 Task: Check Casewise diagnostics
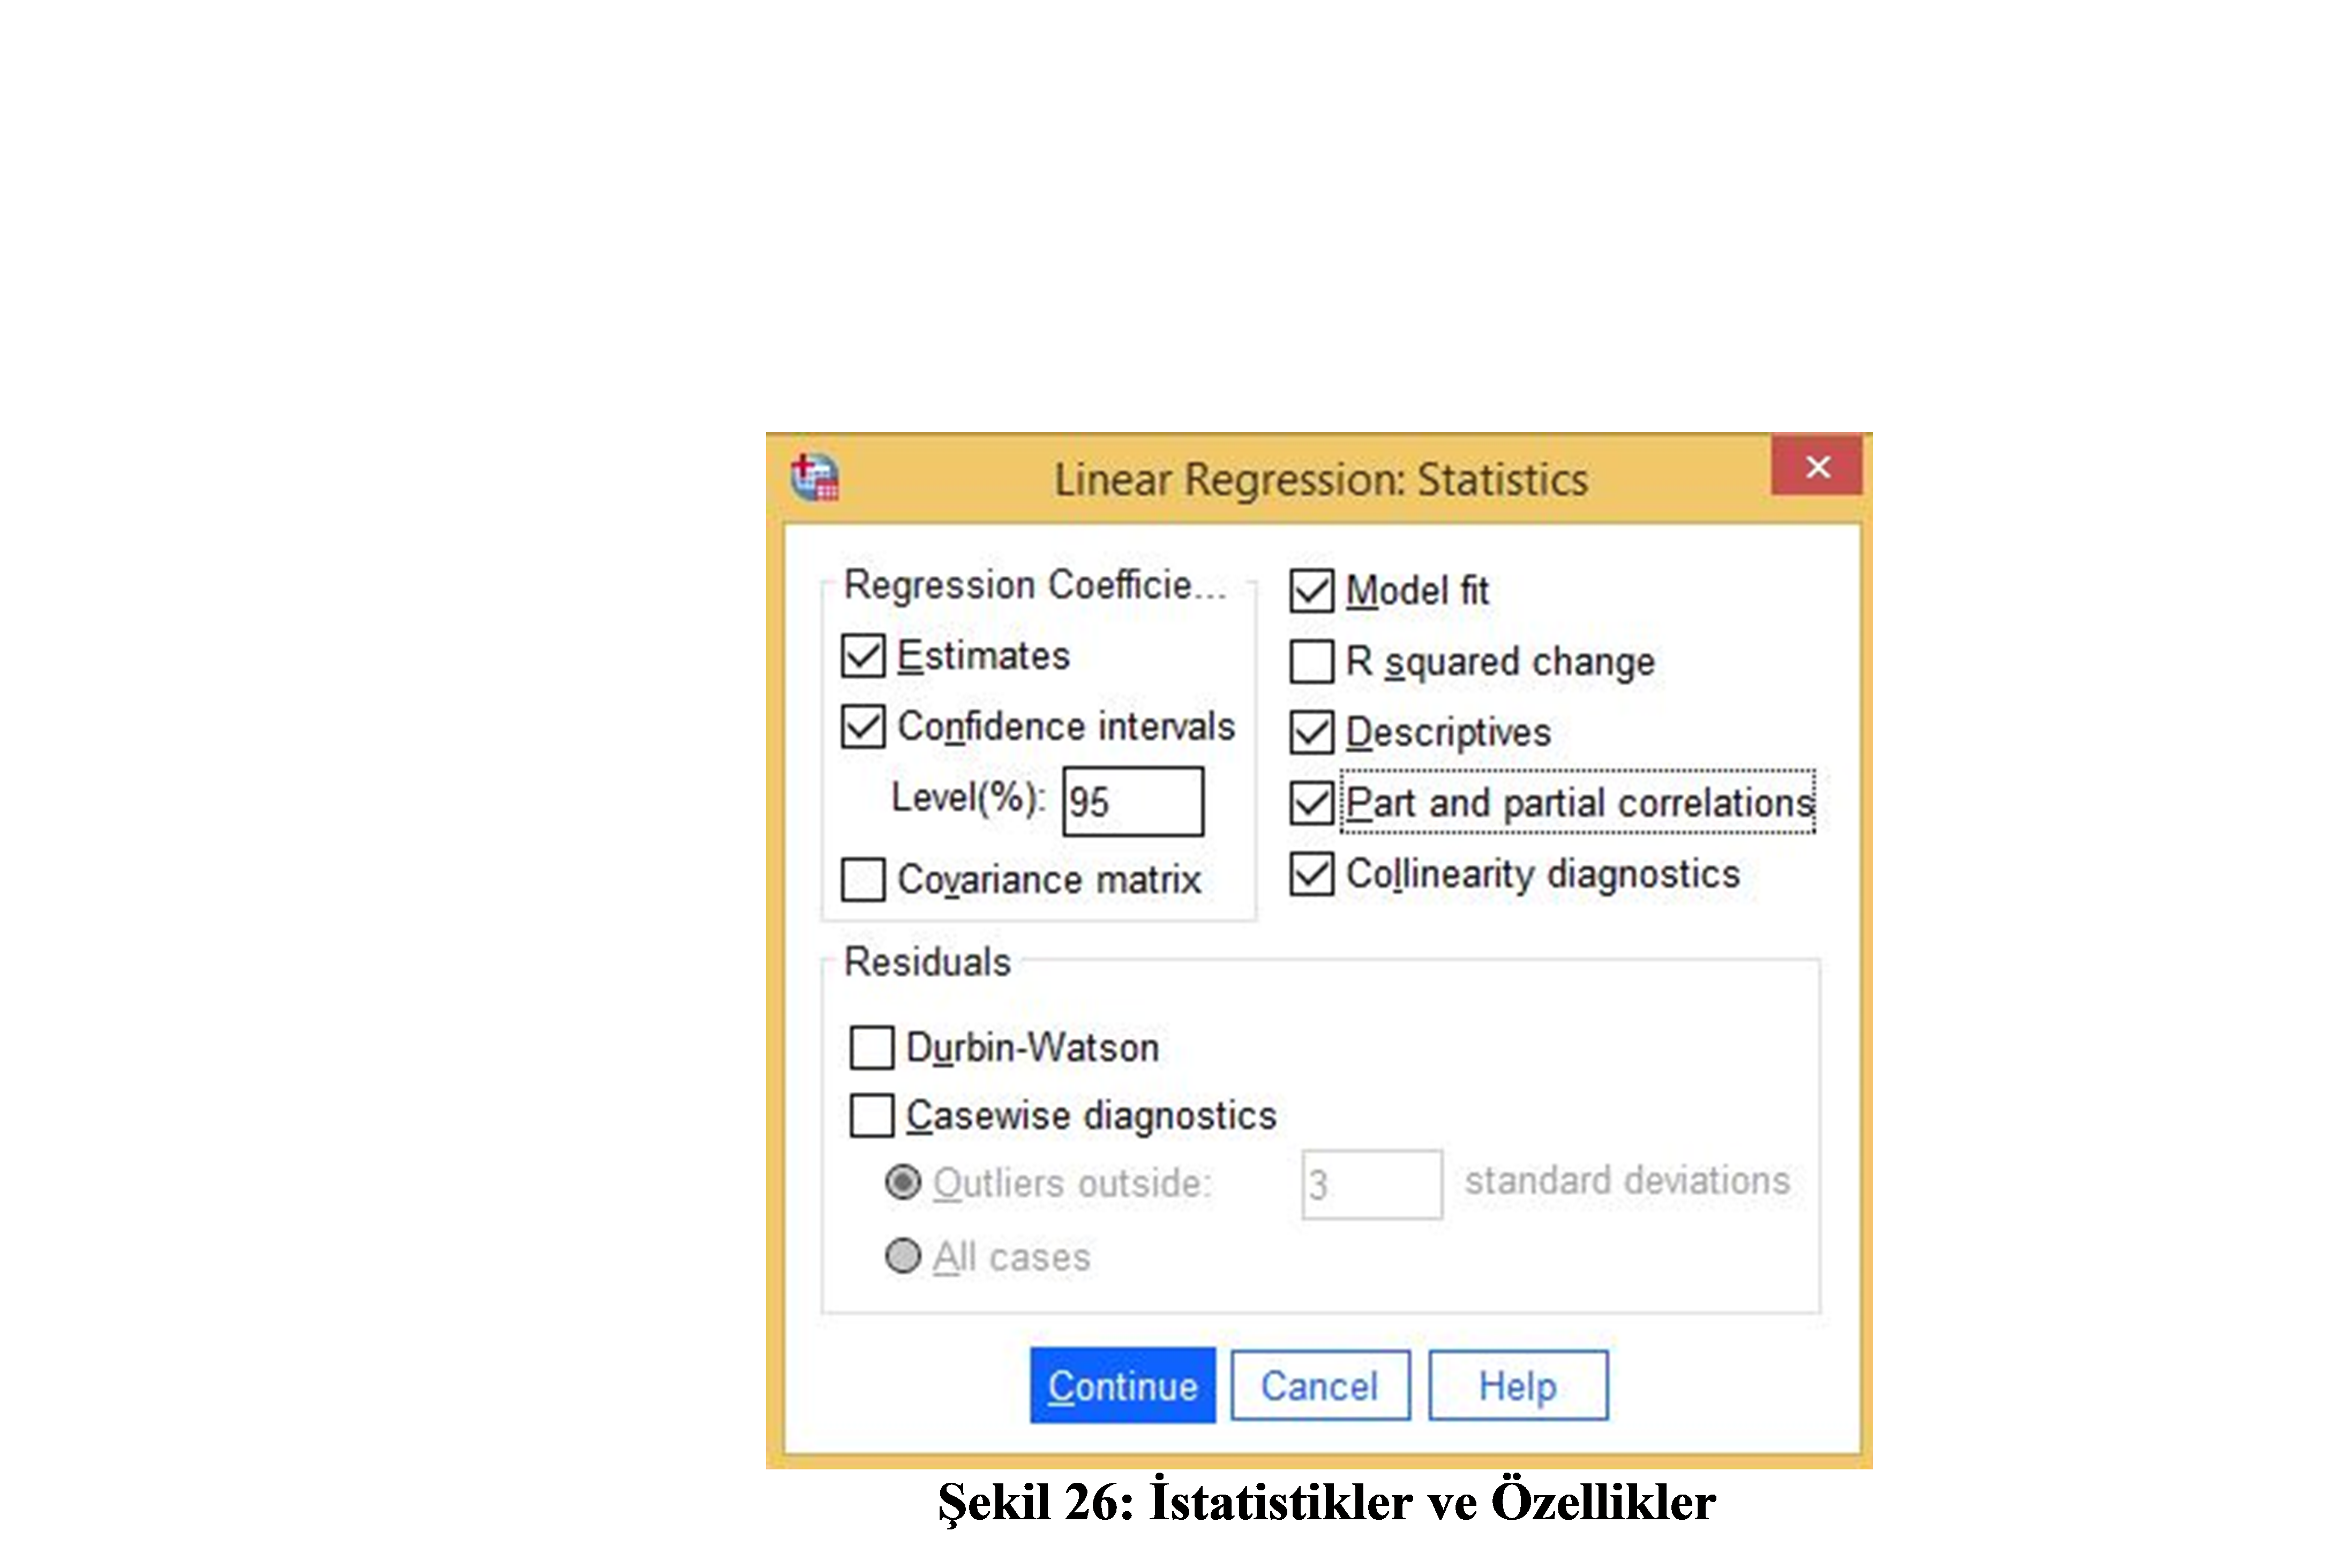871,1115
